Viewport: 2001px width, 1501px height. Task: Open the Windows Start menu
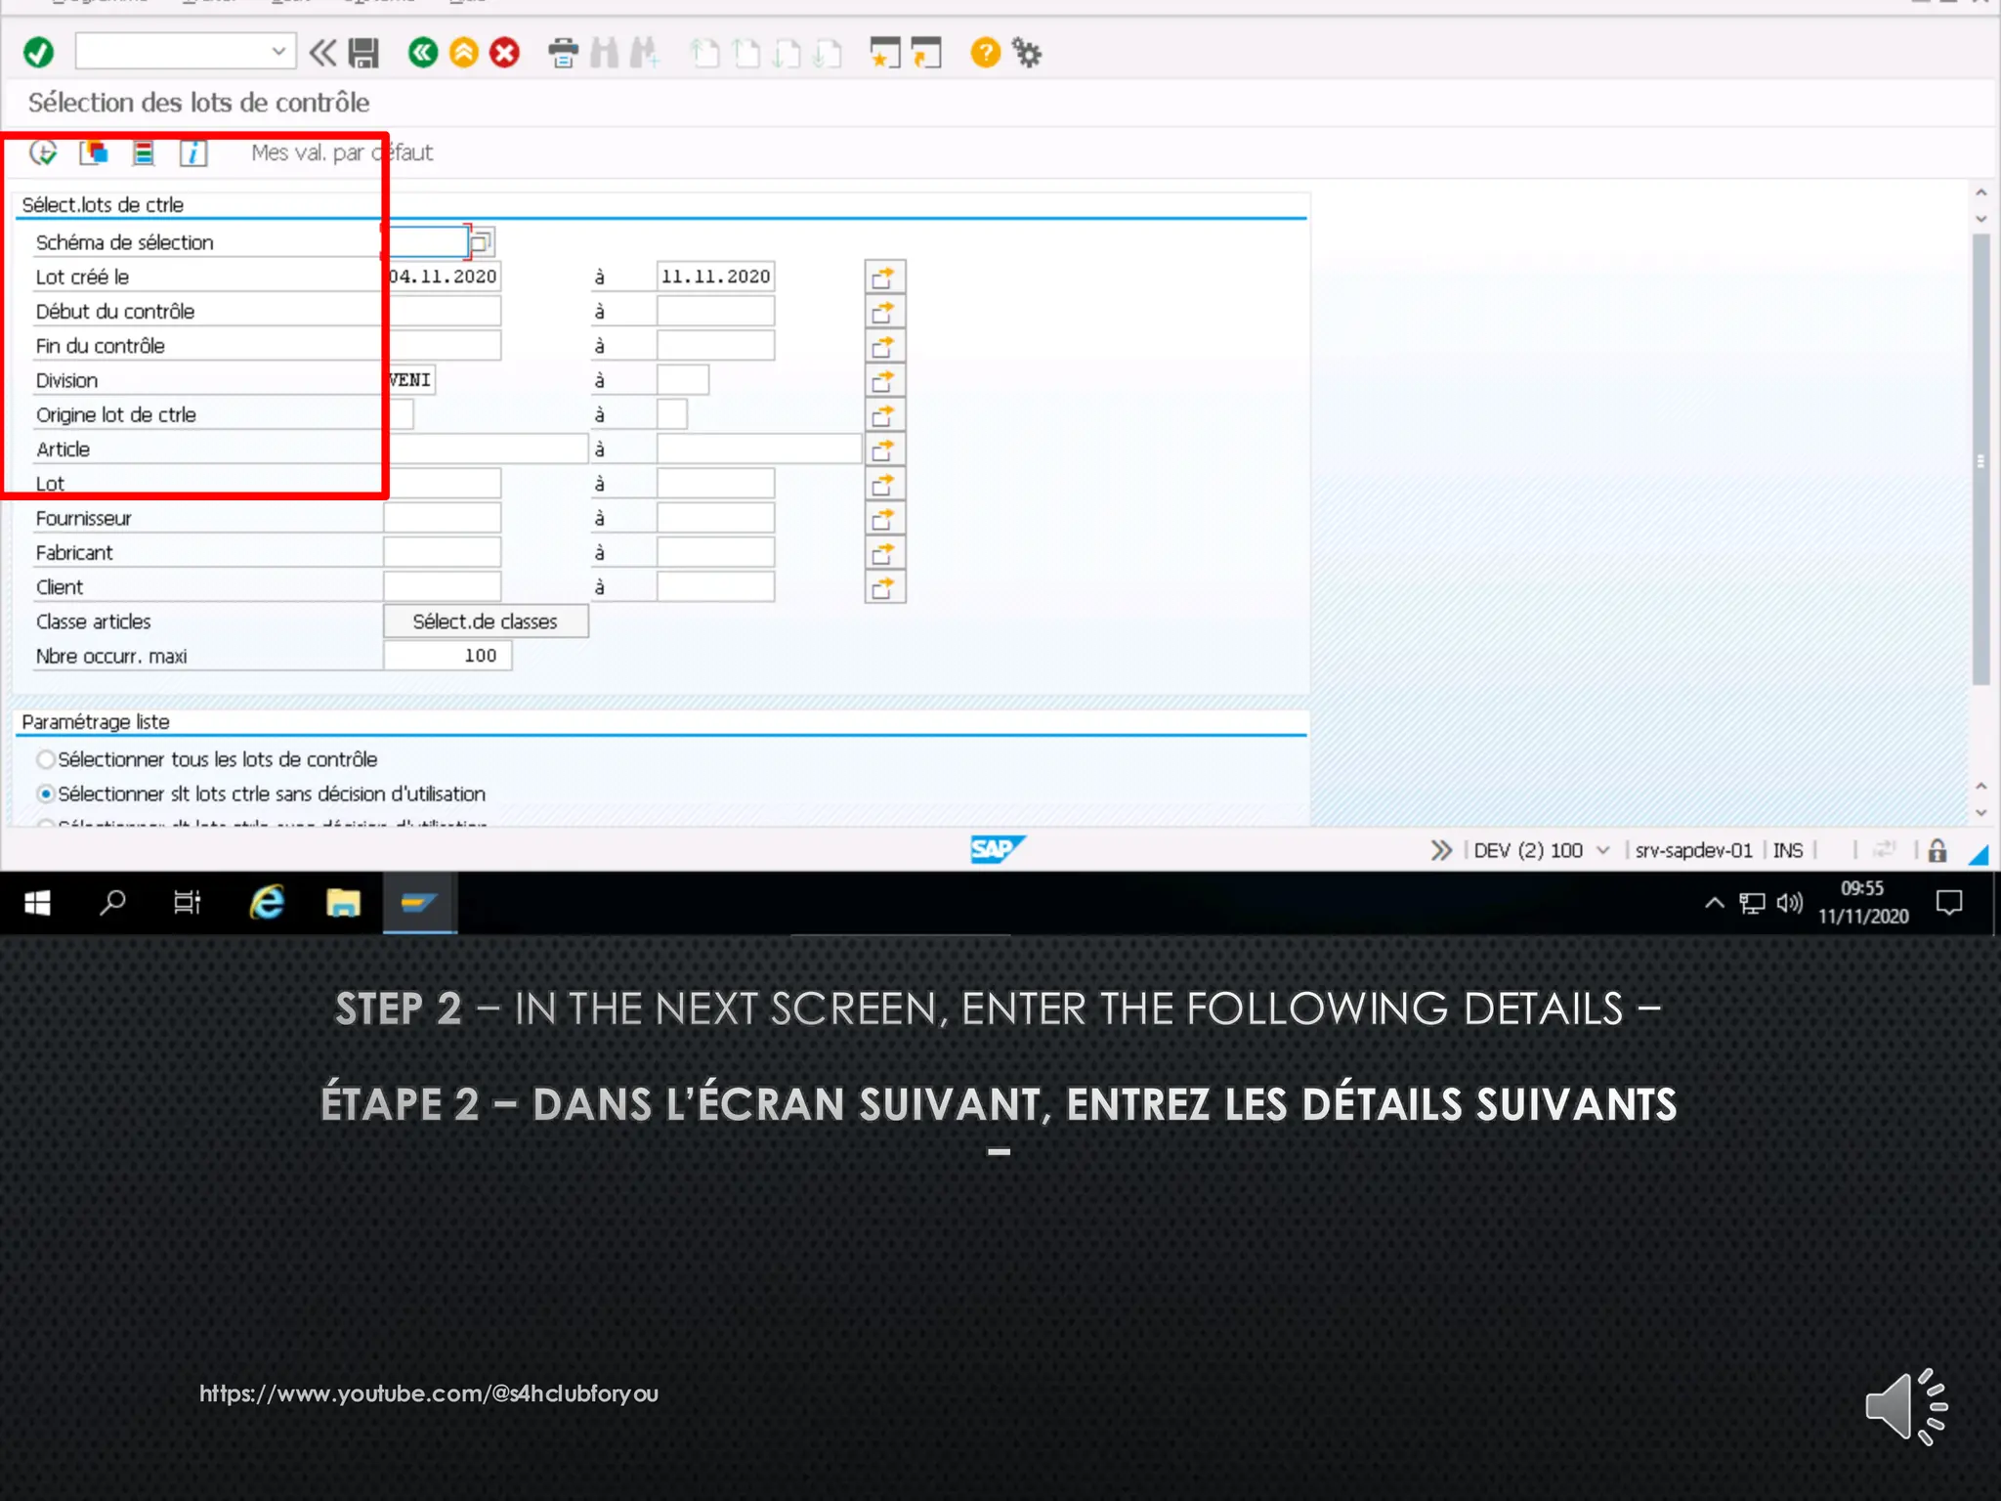37,903
